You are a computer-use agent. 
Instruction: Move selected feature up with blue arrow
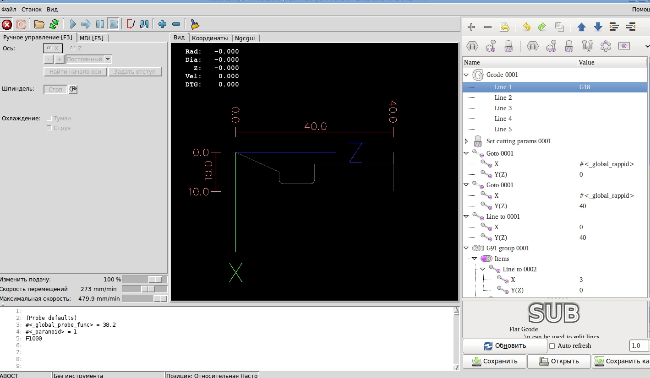tap(581, 27)
